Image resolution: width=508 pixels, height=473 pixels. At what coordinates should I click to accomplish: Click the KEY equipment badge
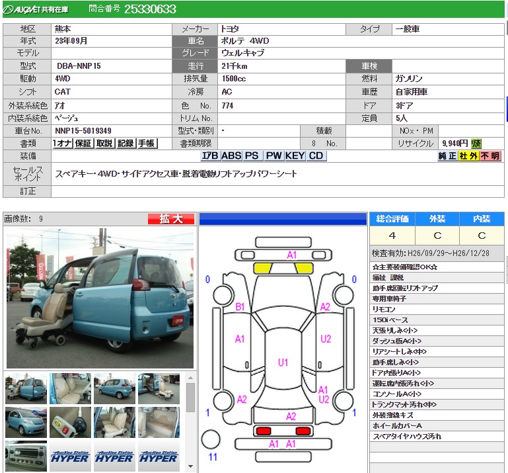pyautogui.click(x=295, y=156)
